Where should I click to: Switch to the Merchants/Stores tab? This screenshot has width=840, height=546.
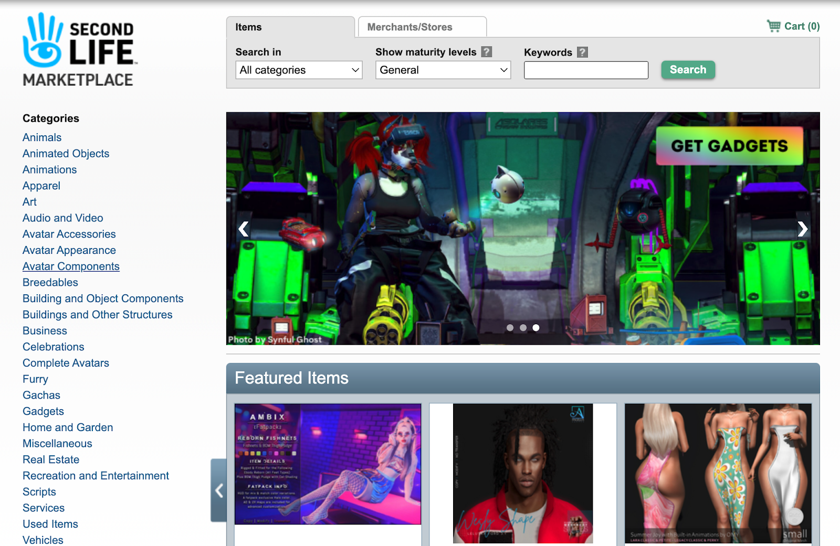[x=422, y=27]
